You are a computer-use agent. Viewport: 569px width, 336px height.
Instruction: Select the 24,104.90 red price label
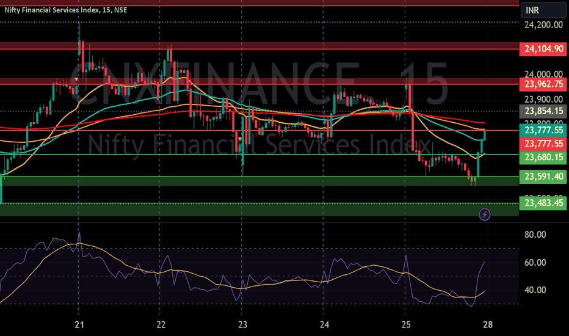point(543,49)
